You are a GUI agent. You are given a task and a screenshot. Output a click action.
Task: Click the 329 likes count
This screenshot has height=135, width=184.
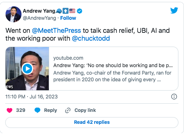click(21, 110)
